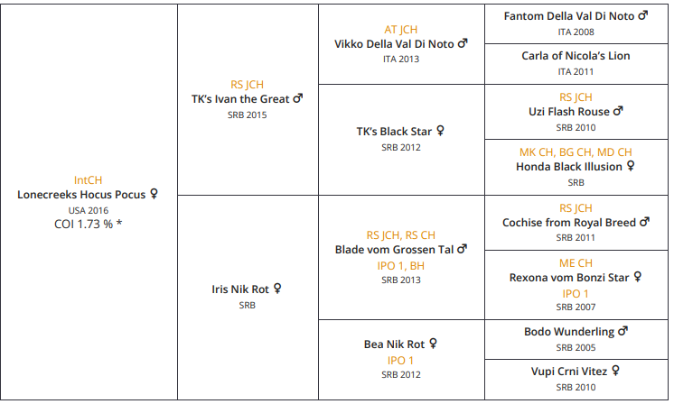Click Fantom Della Val Di Noto

(x=569, y=16)
